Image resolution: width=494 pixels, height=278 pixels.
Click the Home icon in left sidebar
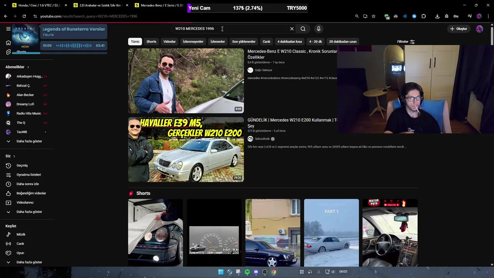pyautogui.click(x=8, y=43)
